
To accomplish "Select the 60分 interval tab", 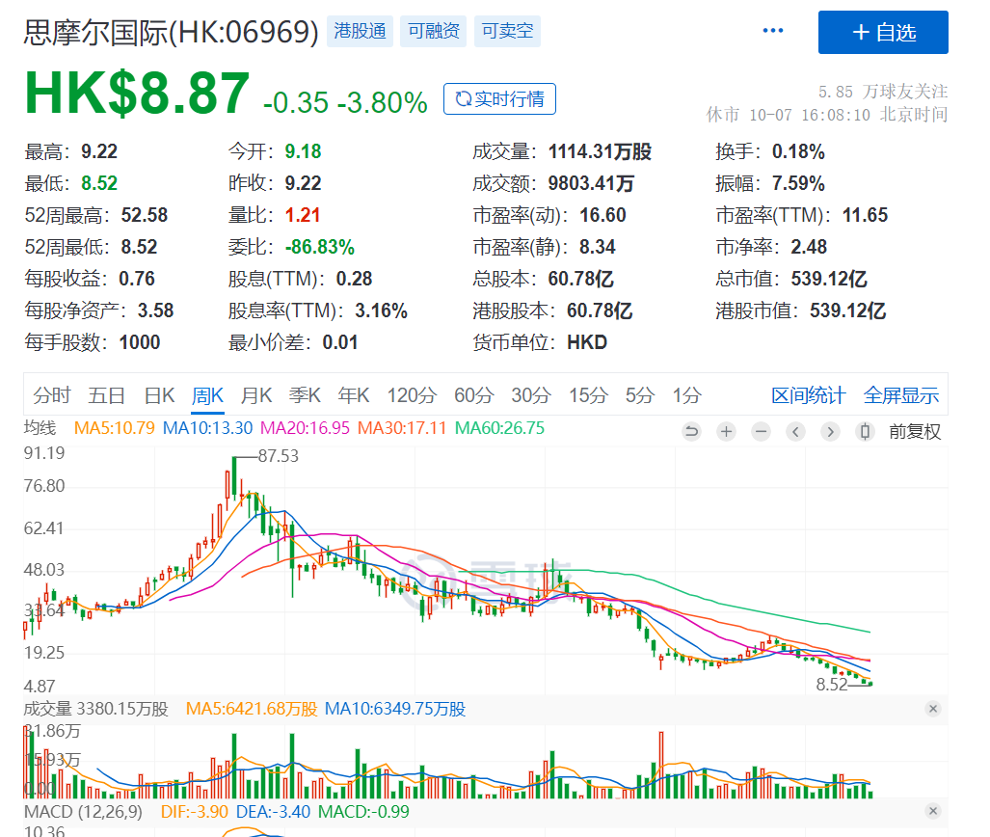I will (x=474, y=395).
